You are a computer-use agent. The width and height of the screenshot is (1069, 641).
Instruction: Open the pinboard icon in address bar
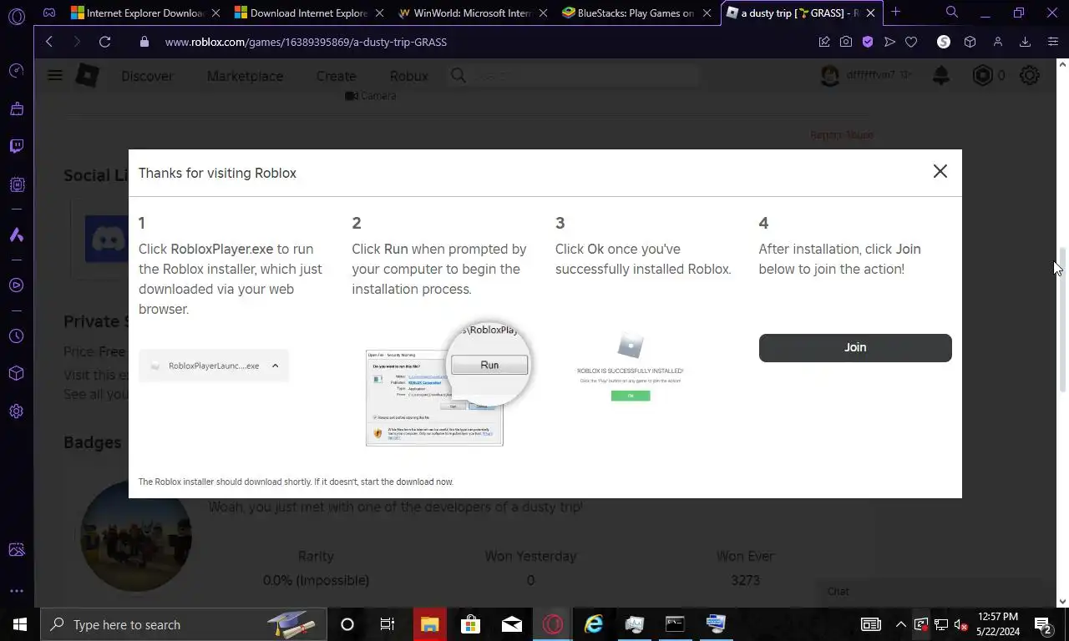click(824, 42)
